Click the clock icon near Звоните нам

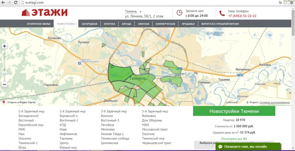(x=179, y=13)
